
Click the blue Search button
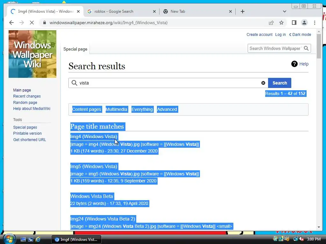point(280,83)
